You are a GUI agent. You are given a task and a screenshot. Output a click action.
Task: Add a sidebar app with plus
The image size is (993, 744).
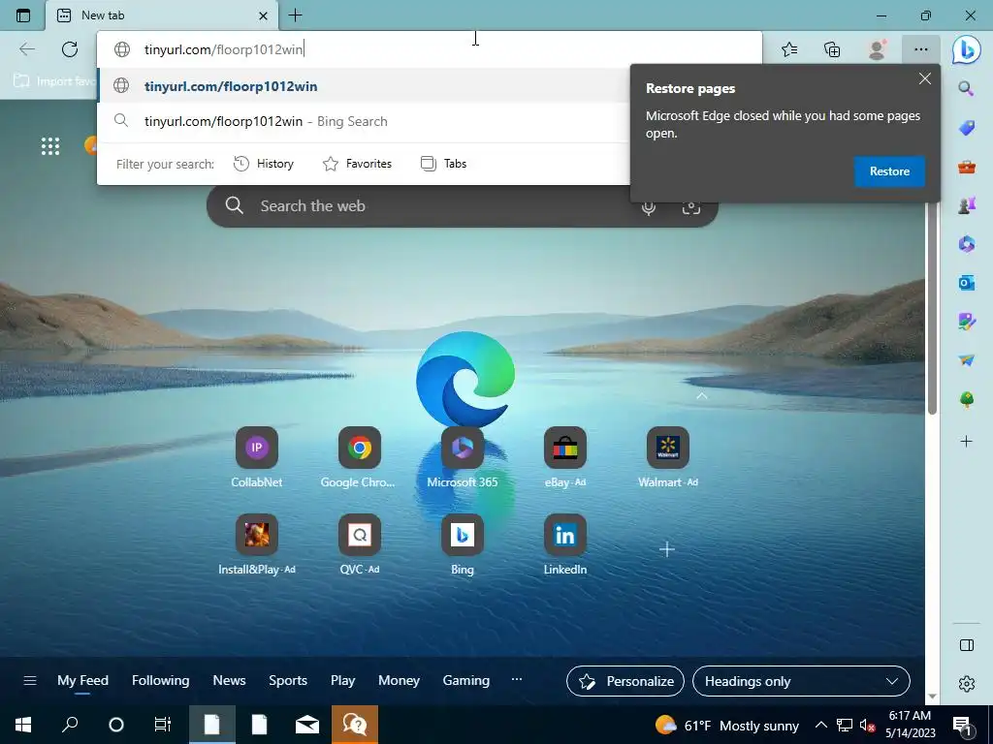tap(967, 441)
